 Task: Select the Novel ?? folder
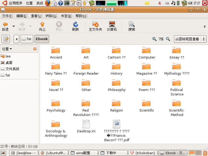(56, 85)
